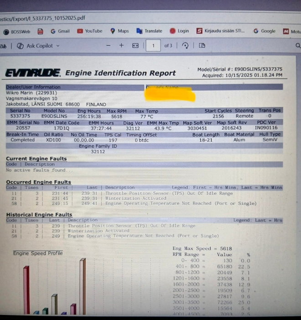
Task: Open the YouTube bookmark
Action: pos(90,31)
